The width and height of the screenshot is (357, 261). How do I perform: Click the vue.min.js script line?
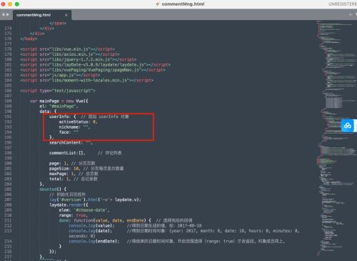click(x=67, y=49)
